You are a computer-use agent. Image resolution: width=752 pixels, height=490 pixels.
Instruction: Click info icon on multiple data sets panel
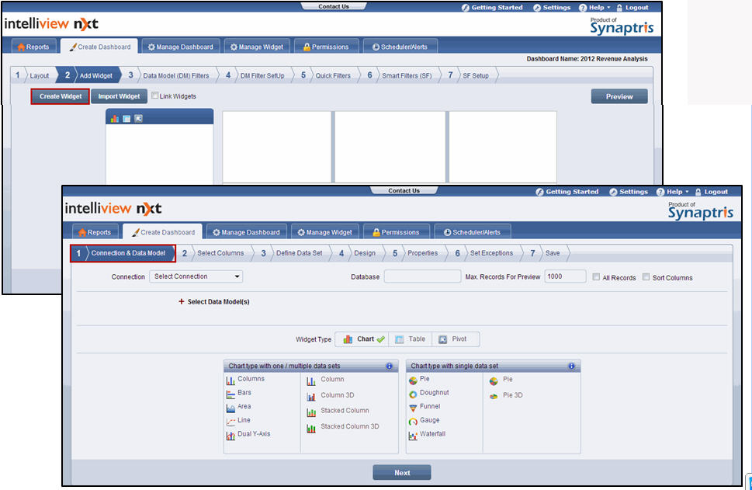pyautogui.click(x=390, y=367)
